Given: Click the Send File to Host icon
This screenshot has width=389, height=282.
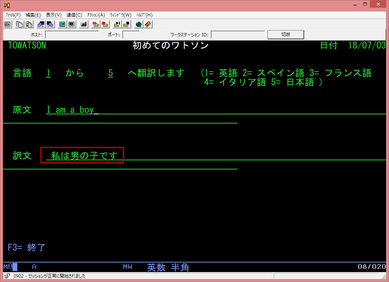Looking at the screenshot, I should (41, 24).
